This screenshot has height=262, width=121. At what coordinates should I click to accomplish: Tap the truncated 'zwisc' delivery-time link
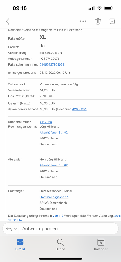click(118, 216)
